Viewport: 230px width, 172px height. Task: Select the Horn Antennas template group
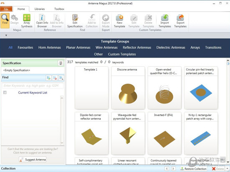[50, 48]
